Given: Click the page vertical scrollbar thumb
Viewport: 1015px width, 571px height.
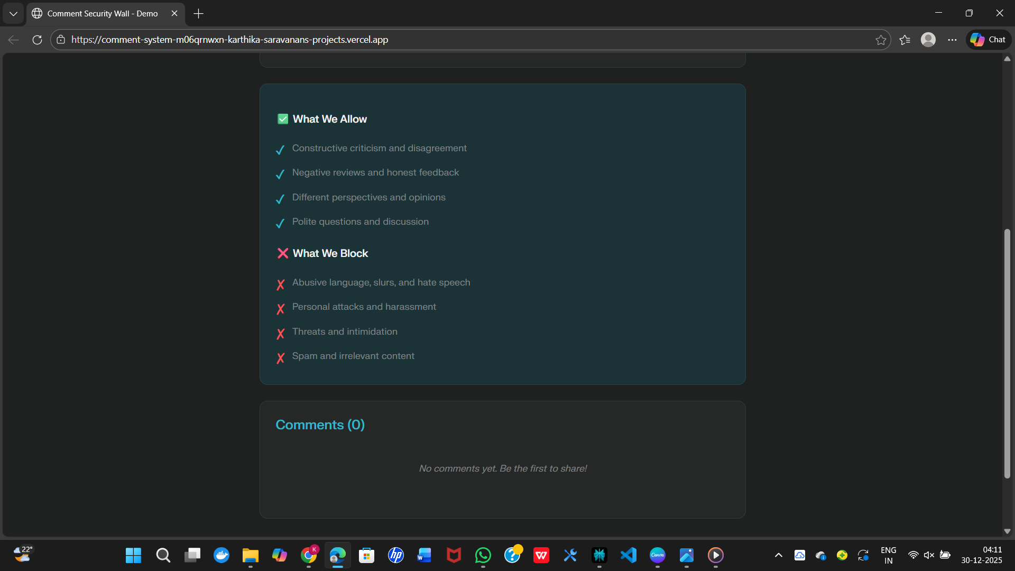Looking at the screenshot, I should pos(1007,353).
